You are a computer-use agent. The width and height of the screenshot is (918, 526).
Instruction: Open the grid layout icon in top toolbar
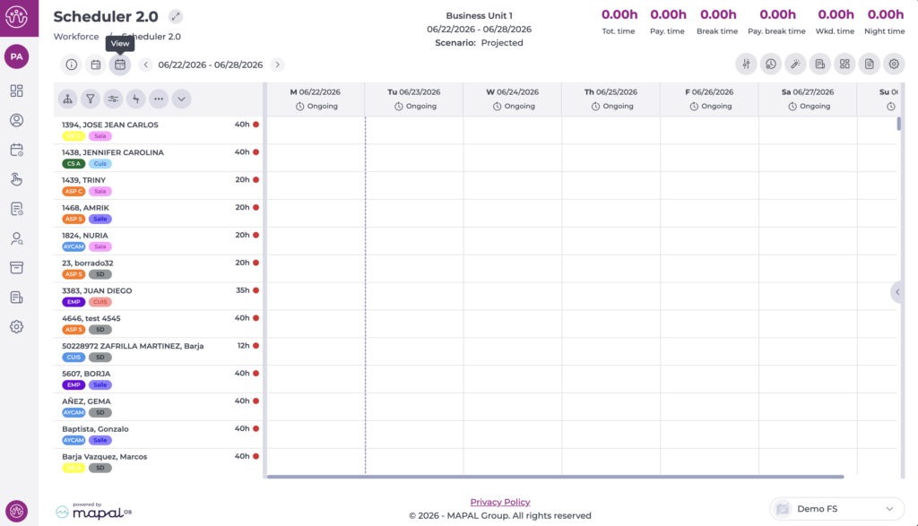[844, 65]
